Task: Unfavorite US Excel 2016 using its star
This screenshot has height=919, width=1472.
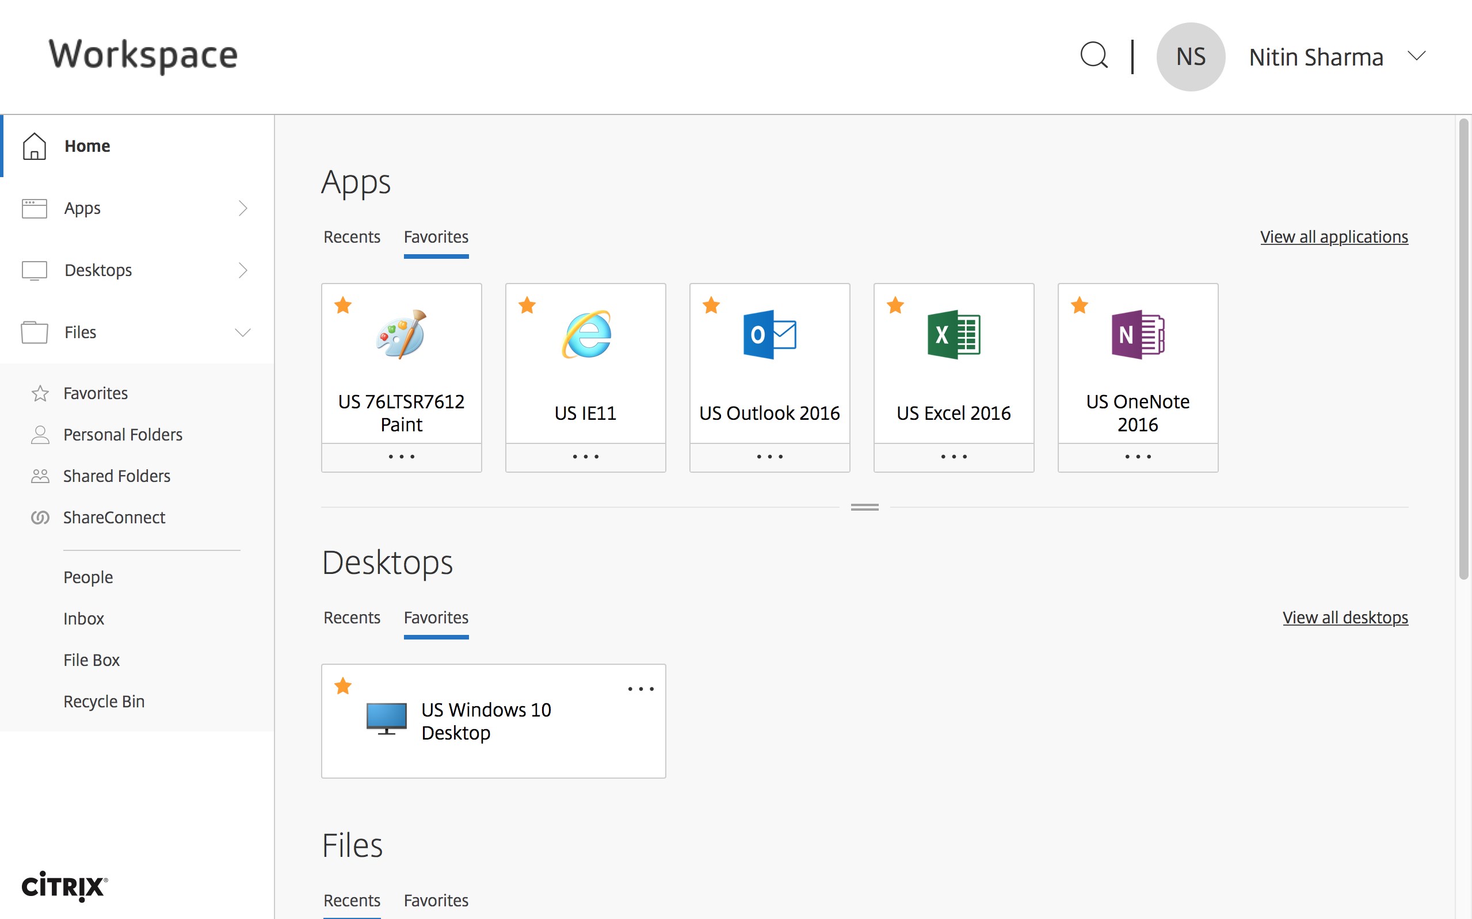Action: [x=895, y=305]
